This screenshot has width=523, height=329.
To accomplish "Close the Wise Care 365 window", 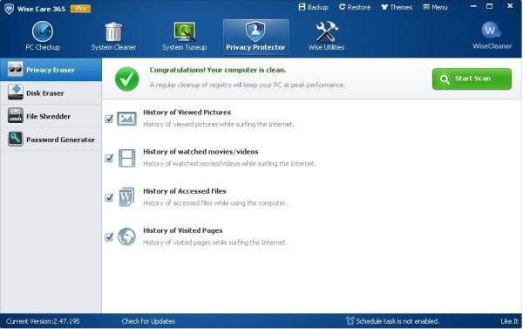I will pos(510,6).
